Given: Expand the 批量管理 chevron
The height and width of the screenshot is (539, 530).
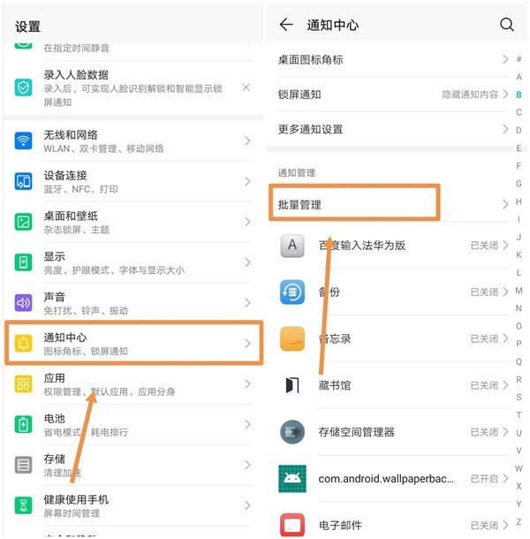Looking at the screenshot, I should click(505, 204).
